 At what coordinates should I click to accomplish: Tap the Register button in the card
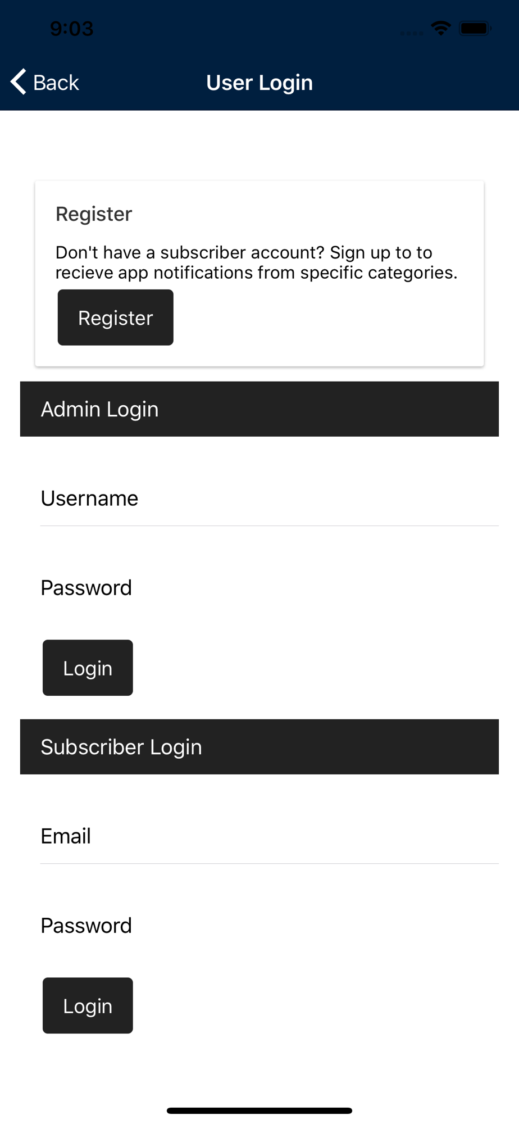pos(116,318)
